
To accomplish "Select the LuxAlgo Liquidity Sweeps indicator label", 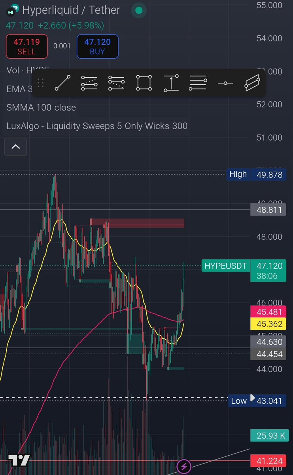I will pyautogui.click(x=97, y=126).
